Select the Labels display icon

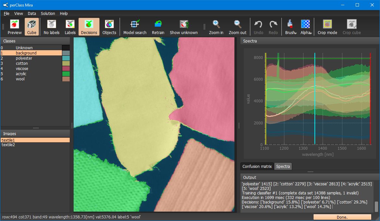(70, 27)
